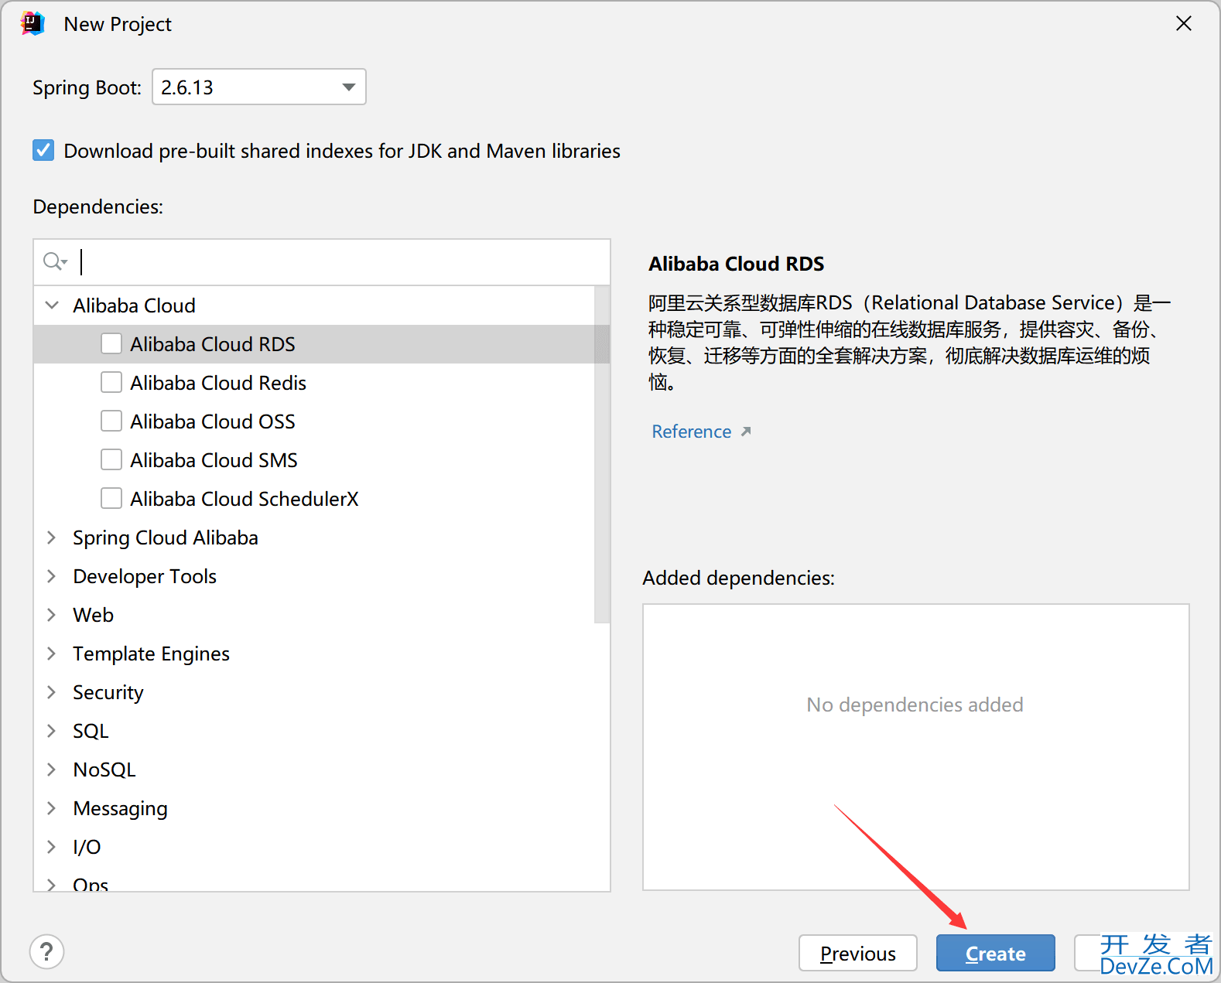Expand the Messaging group
The image size is (1221, 983).
tap(52, 807)
